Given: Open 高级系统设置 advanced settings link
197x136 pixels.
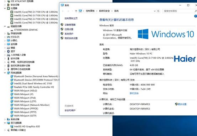Looking at the screenshot, I should coord(71,38).
